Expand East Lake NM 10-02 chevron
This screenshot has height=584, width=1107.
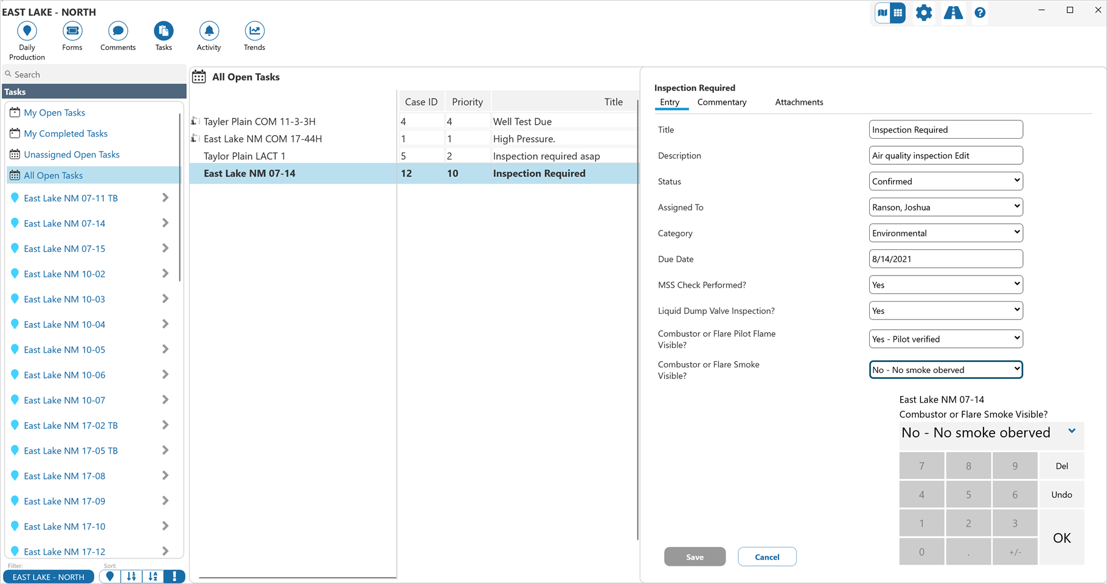click(165, 274)
